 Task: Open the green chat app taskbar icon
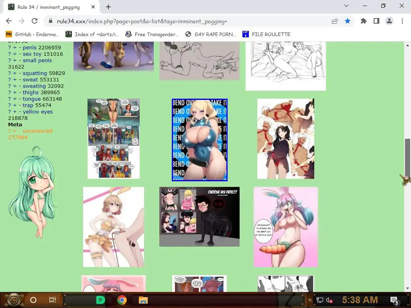click(101, 300)
